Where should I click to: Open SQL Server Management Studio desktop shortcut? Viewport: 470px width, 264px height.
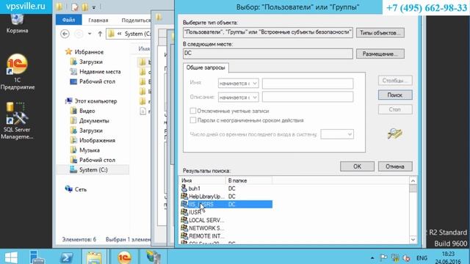(17, 120)
